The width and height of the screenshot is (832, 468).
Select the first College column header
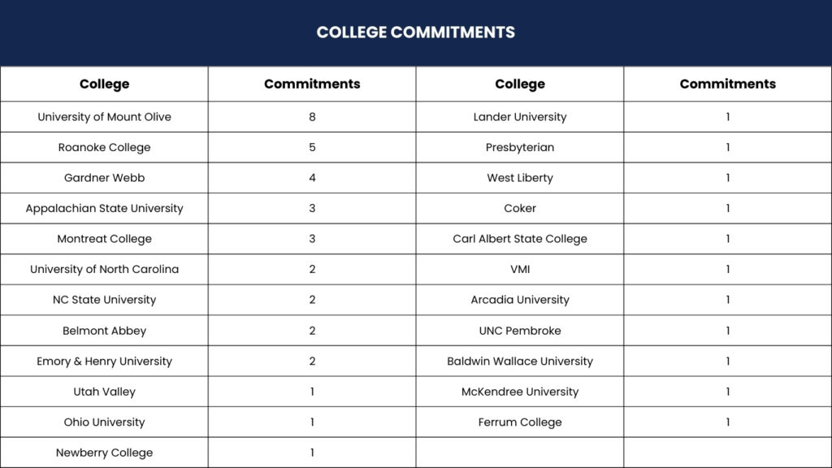[105, 84]
